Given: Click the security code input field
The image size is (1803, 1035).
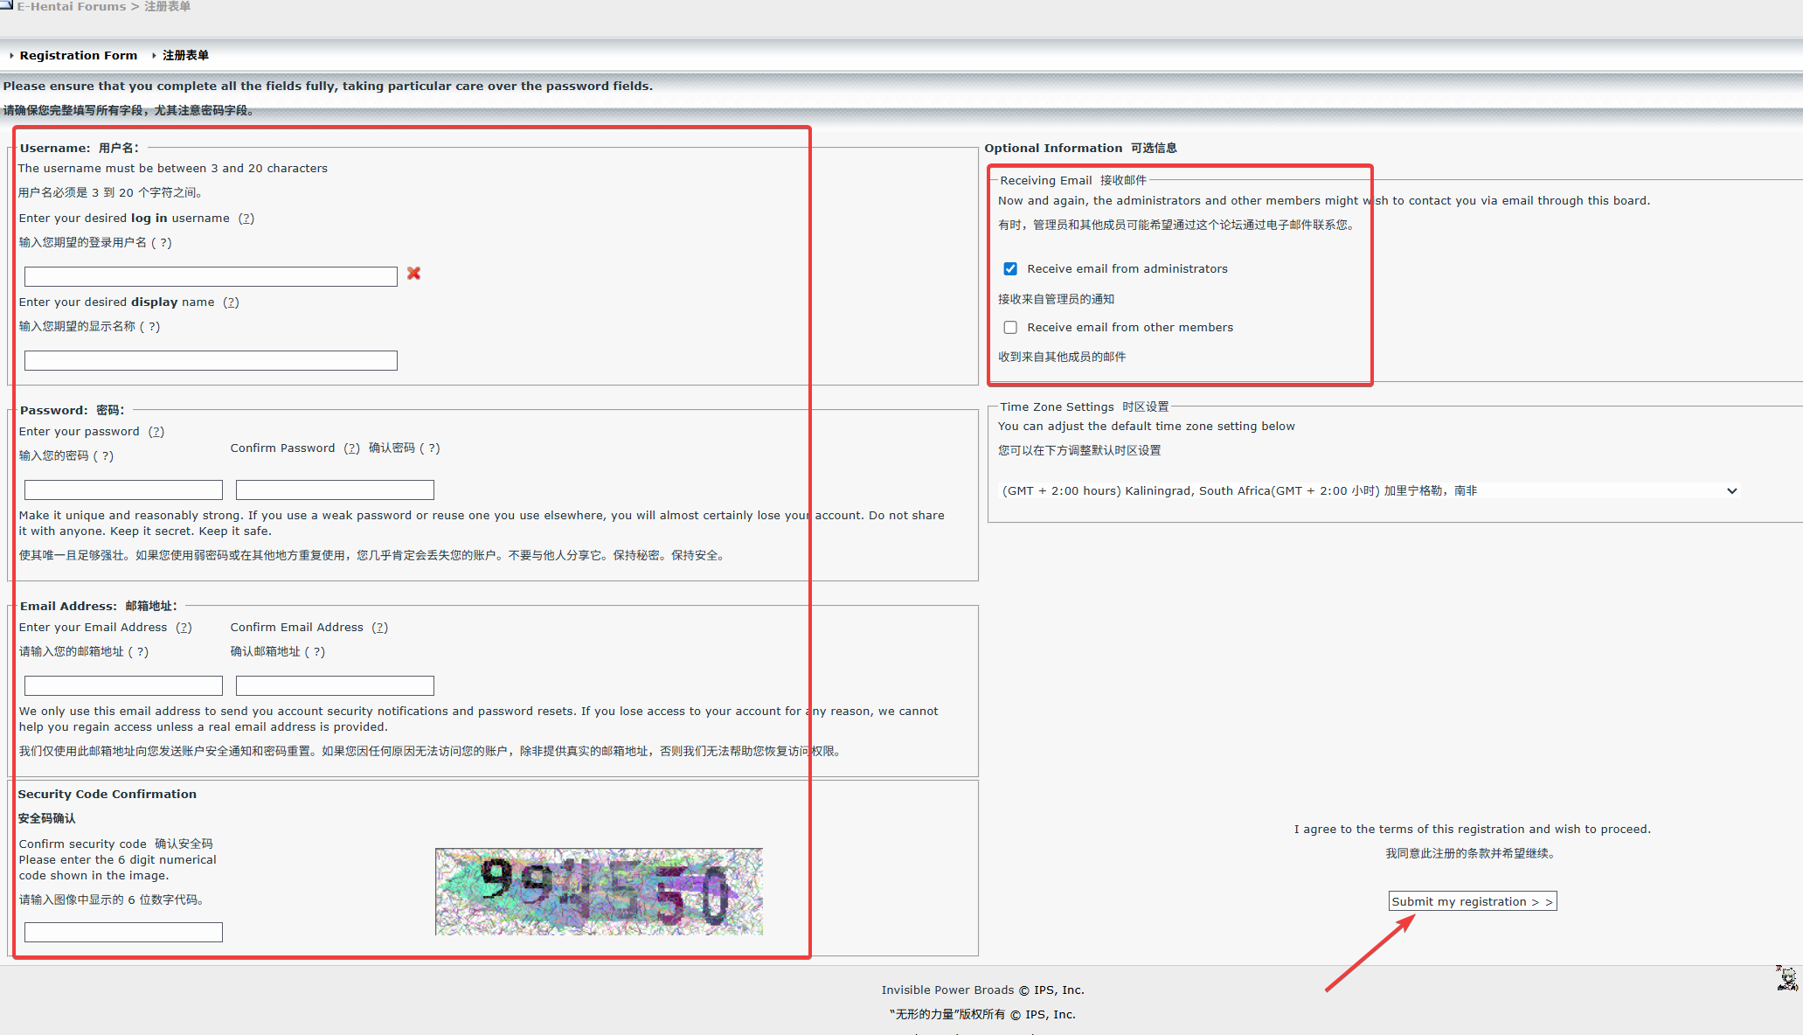Looking at the screenshot, I should point(123,932).
